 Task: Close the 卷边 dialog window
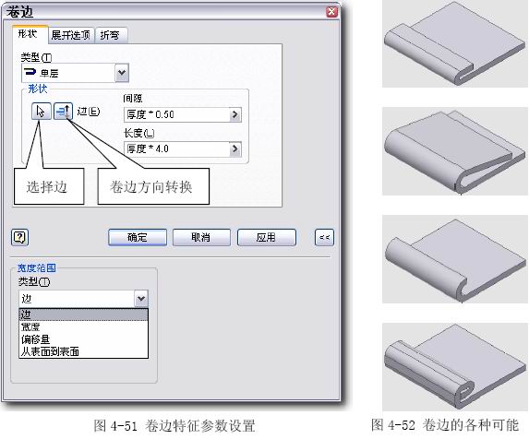pyautogui.click(x=331, y=12)
